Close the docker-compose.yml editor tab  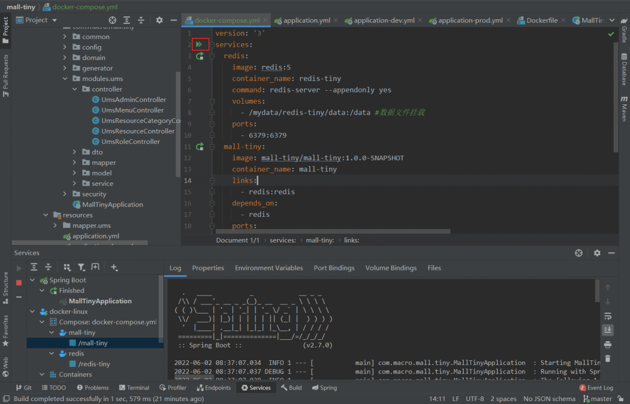click(x=265, y=20)
